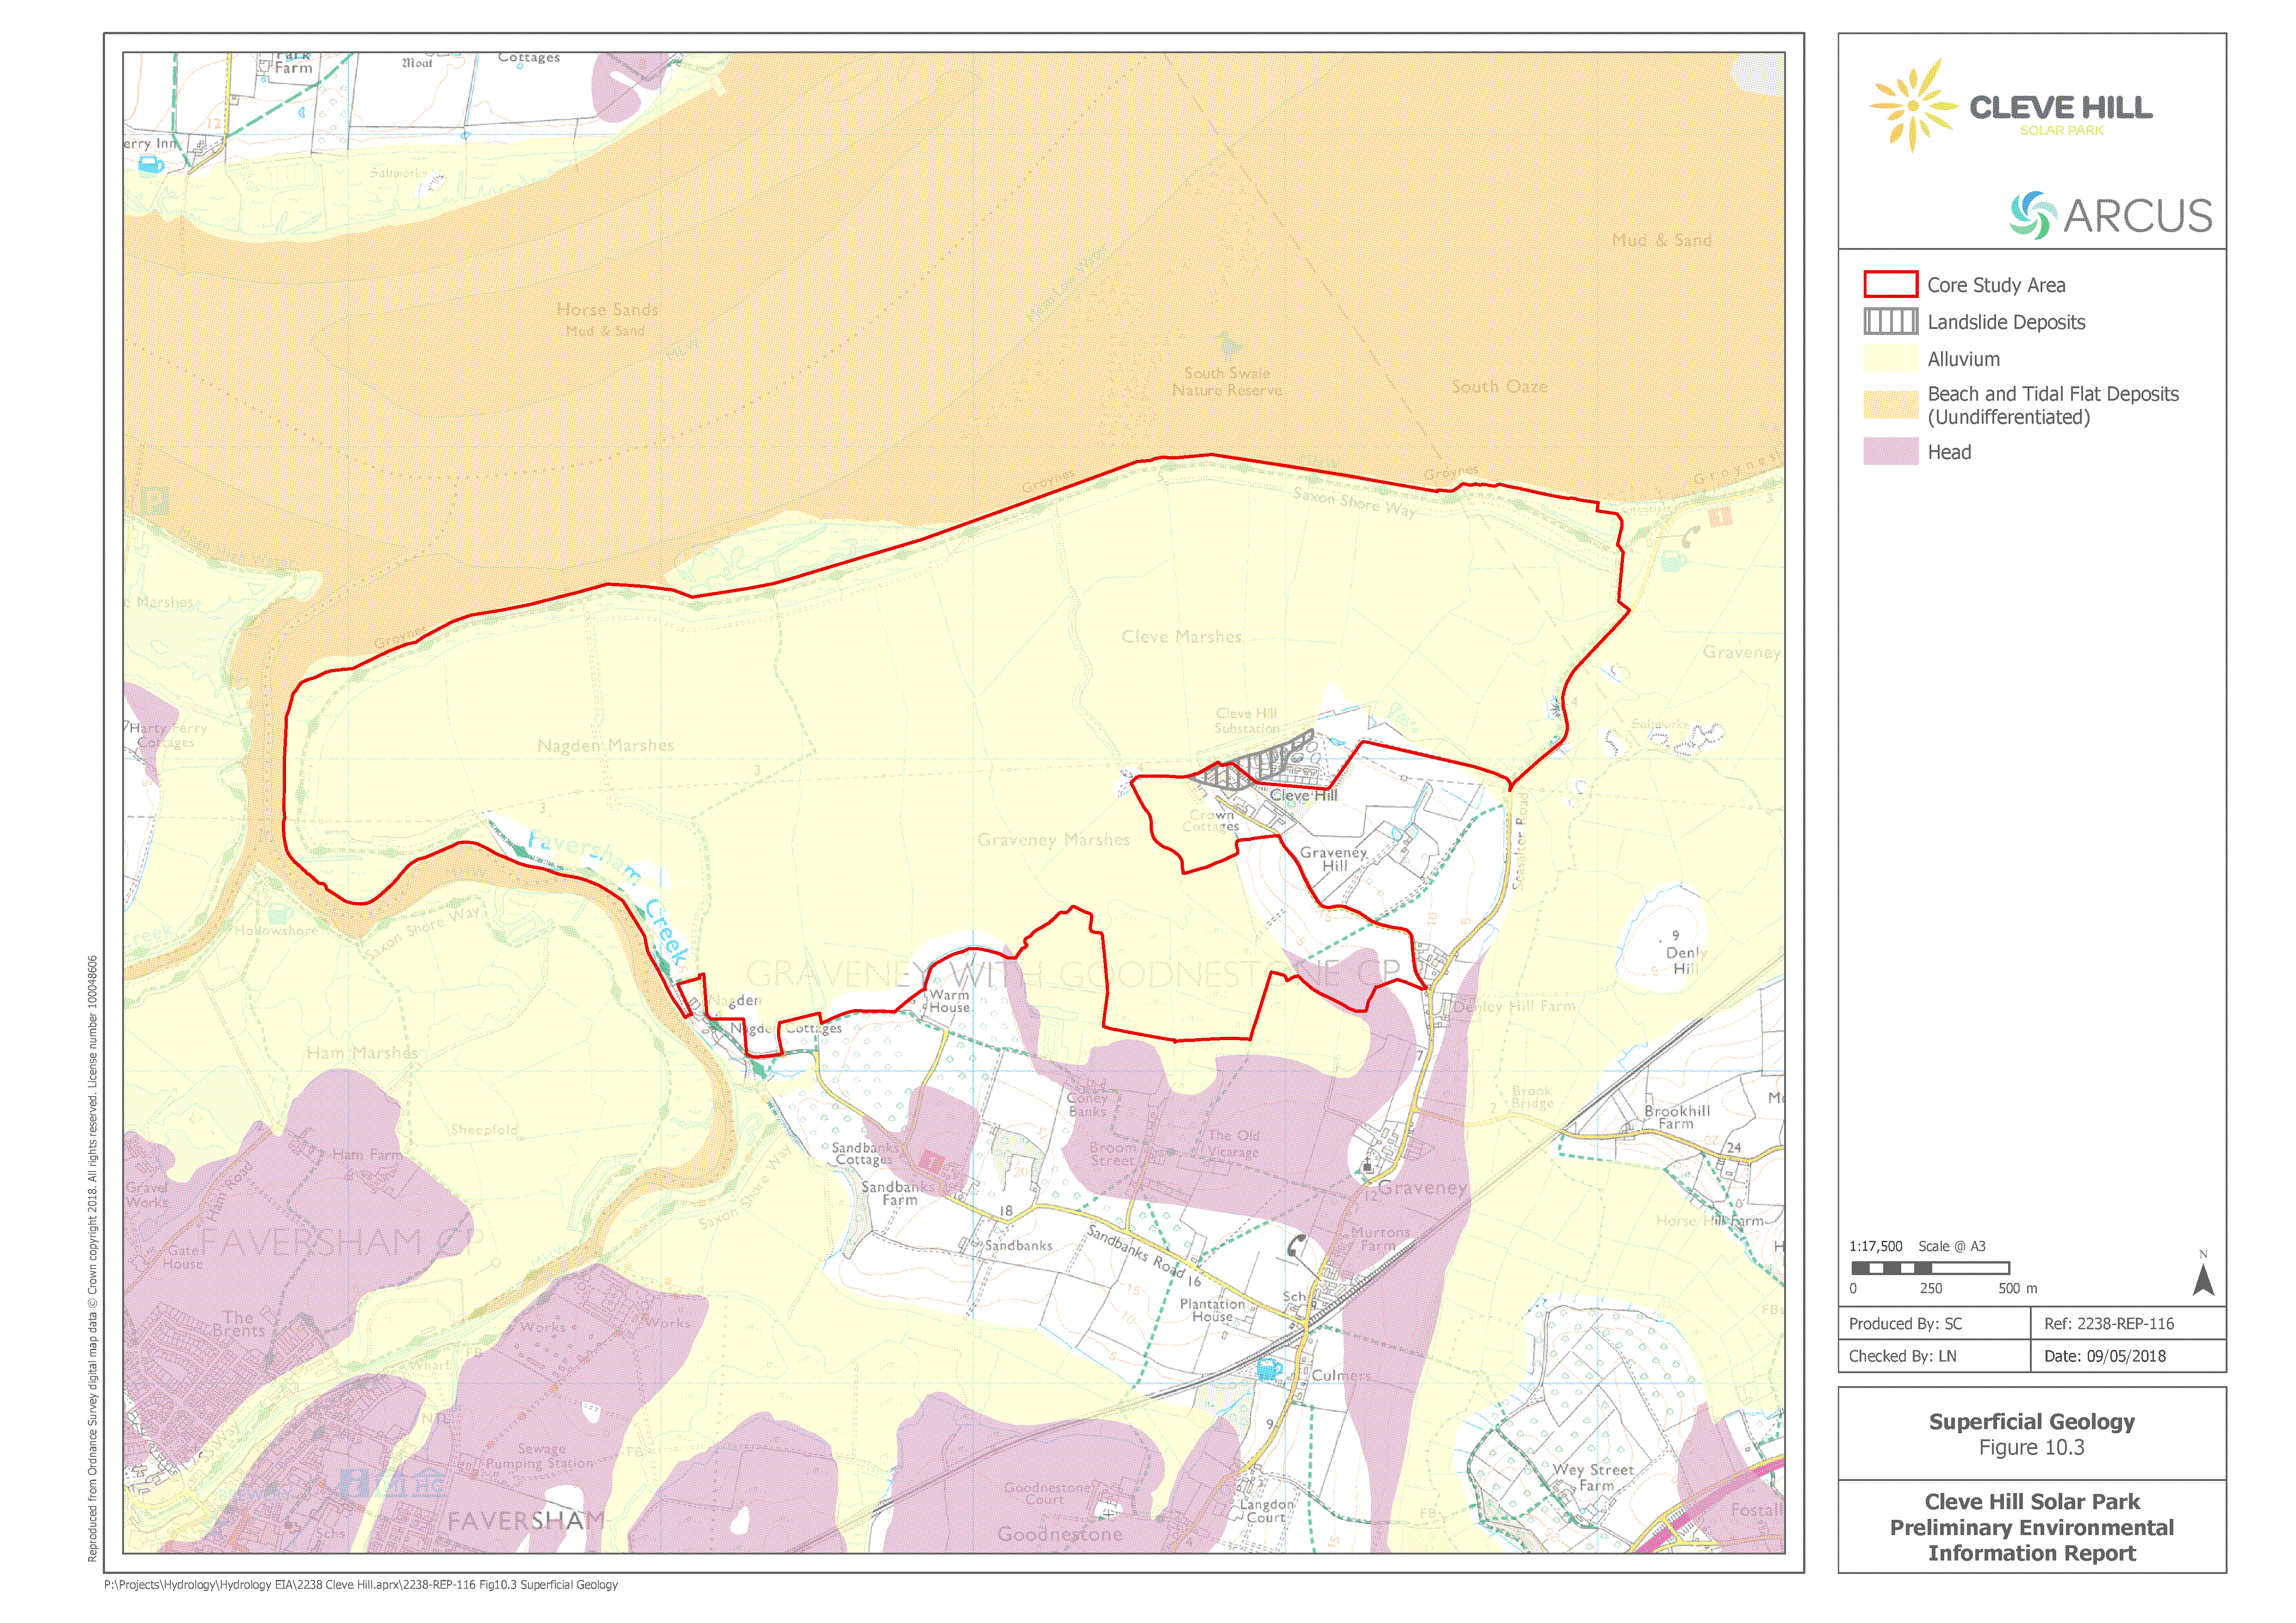Click the map scale bar
This screenshot has width=2296, height=1623.
(1930, 1268)
